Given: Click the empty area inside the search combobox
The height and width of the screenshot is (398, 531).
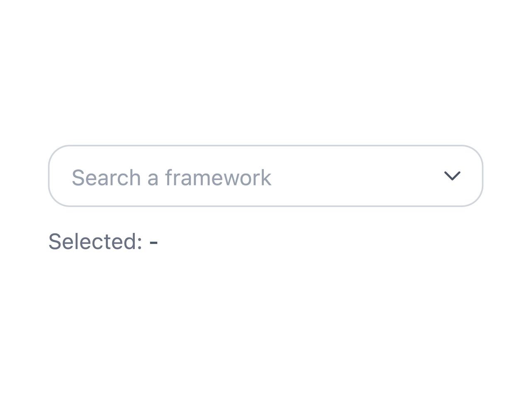Looking at the screenshot, I should coord(357,176).
